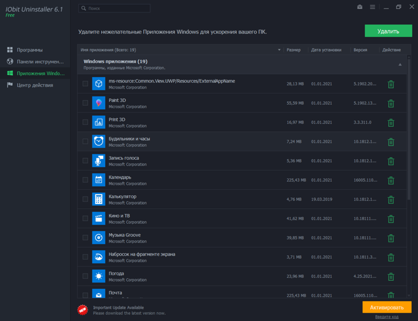Open the Введите код link
The image size is (418, 321).
pos(387,317)
